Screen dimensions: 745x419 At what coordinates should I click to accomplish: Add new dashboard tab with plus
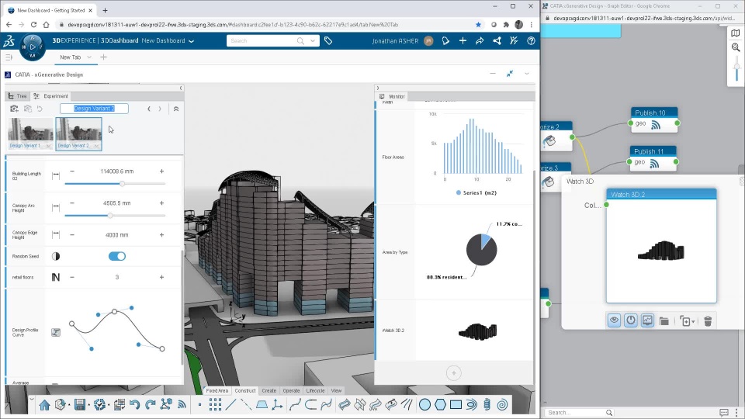(103, 57)
